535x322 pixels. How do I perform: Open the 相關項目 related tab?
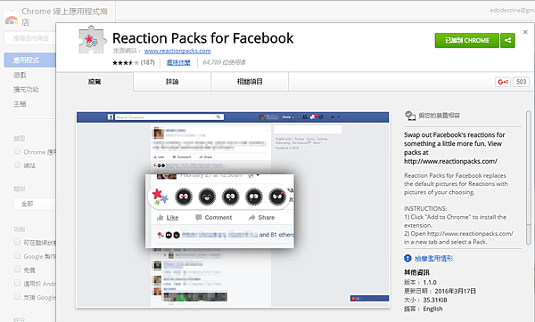click(250, 82)
